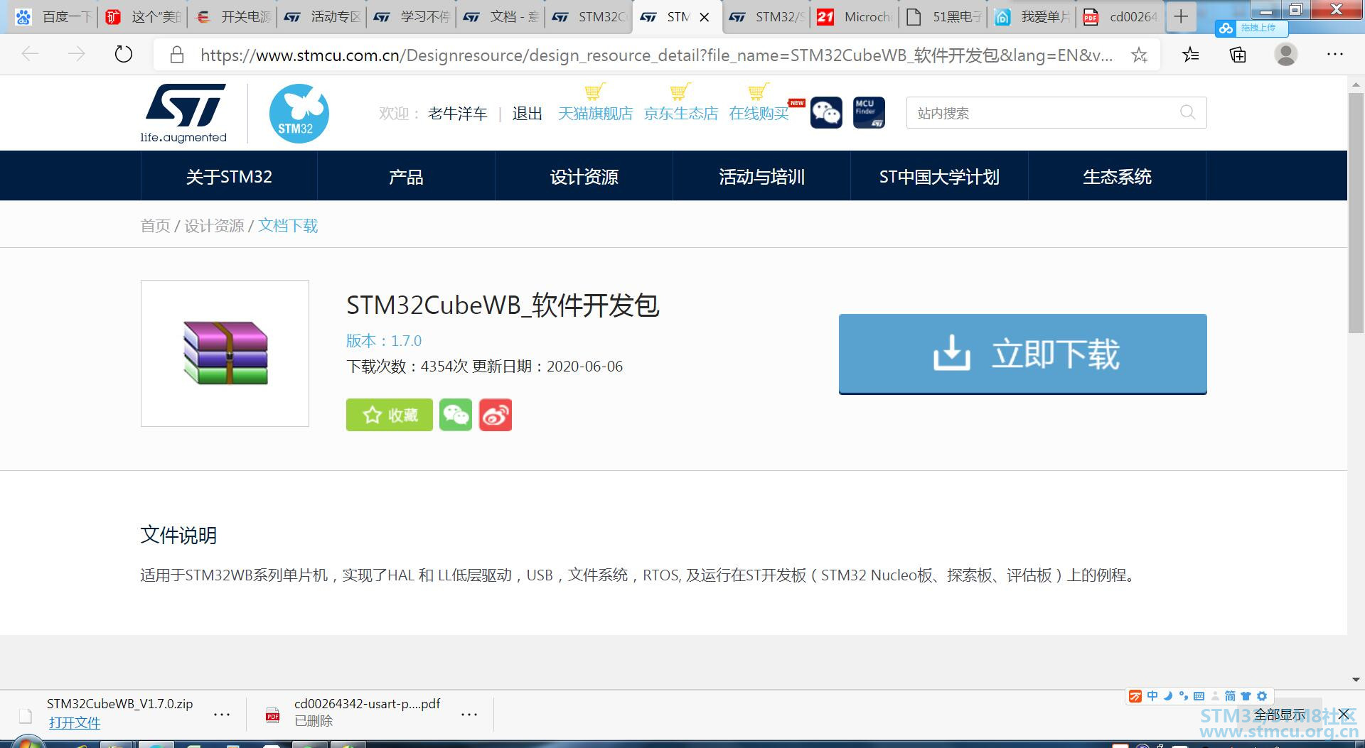This screenshot has width=1365, height=748.
Task: Click 打开文件 for the downloaded zip
Action: pos(75,722)
